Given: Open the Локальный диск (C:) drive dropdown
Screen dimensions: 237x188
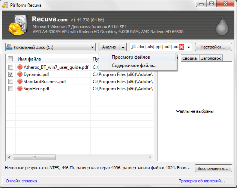Looking at the screenshot, I should 51,47.
